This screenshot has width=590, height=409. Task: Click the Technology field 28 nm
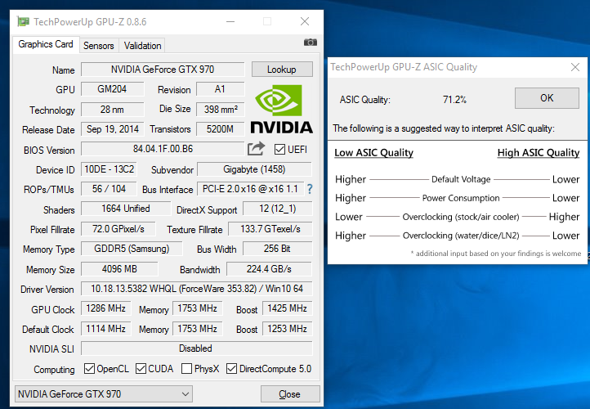click(x=113, y=110)
